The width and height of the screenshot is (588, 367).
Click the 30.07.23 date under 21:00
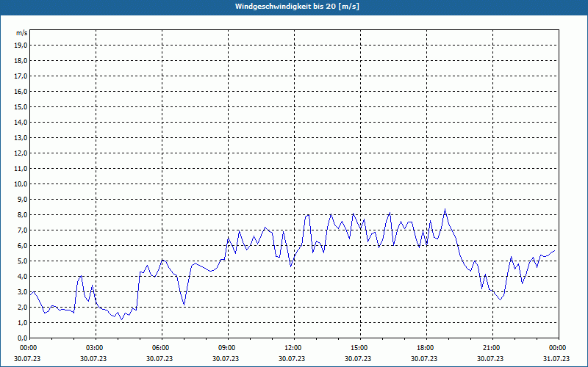[490, 358]
